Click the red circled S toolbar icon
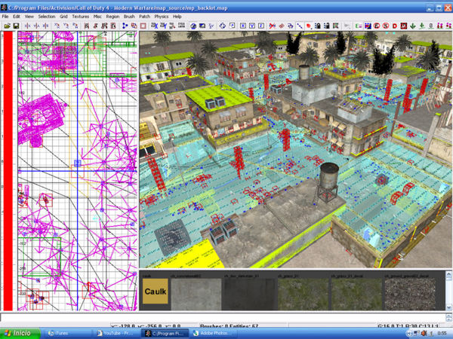The image size is (453, 339). 386,26
